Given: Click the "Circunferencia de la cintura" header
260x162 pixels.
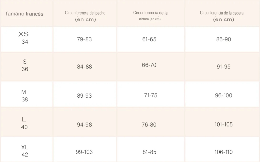Looking at the screenshot, I should [x=150, y=16].
